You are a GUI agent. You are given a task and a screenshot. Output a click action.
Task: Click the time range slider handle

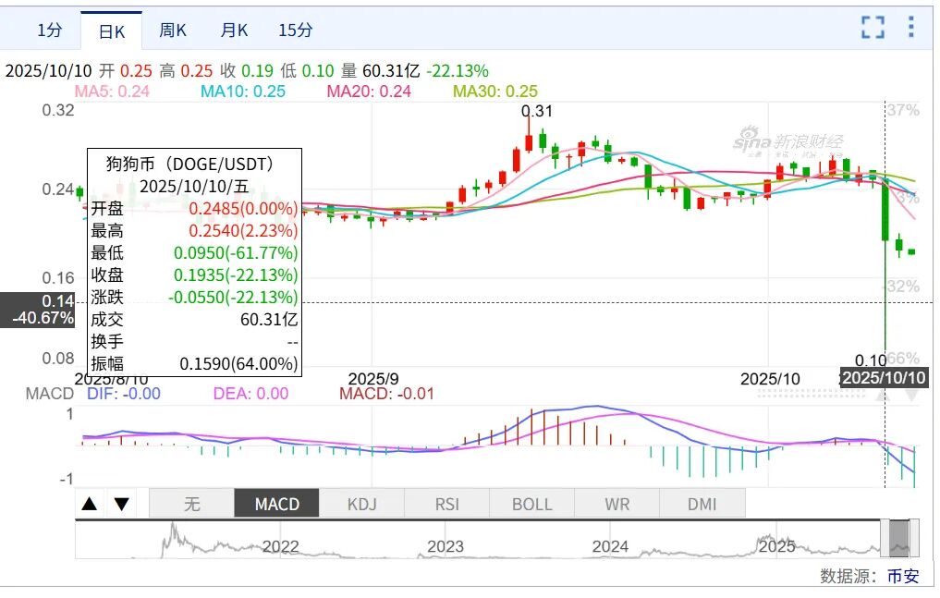pos(899,538)
